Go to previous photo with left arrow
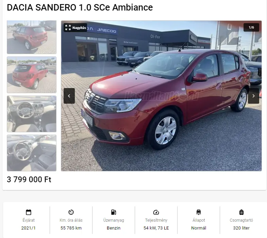Image resolution: width=267 pixels, height=238 pixels. pos(69,96)
